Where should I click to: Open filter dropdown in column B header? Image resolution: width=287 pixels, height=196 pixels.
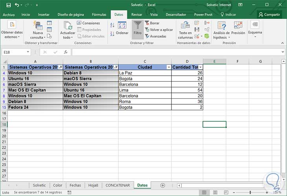click(116, 67)
